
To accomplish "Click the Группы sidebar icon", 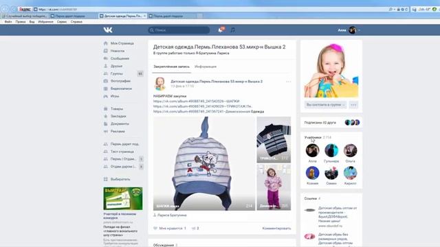I will pos(105,73).
